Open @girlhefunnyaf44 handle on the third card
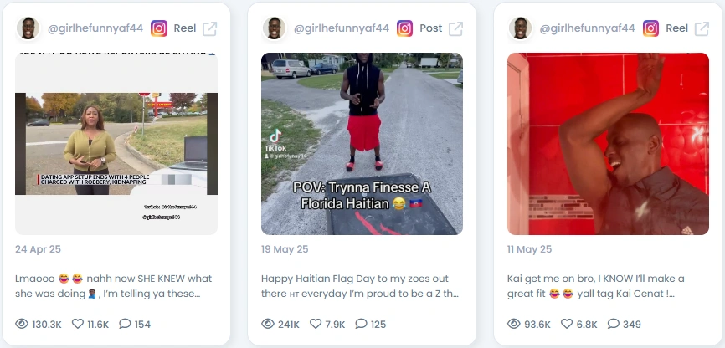This screenshot has height=348, width=725. (587, 28)
